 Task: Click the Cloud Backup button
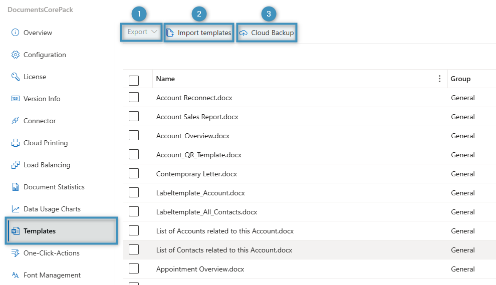(267, 33)
